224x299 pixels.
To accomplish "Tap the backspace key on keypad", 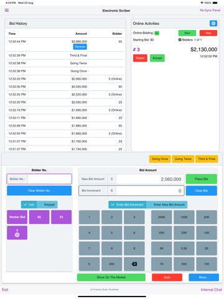I will tap(134, 264).
